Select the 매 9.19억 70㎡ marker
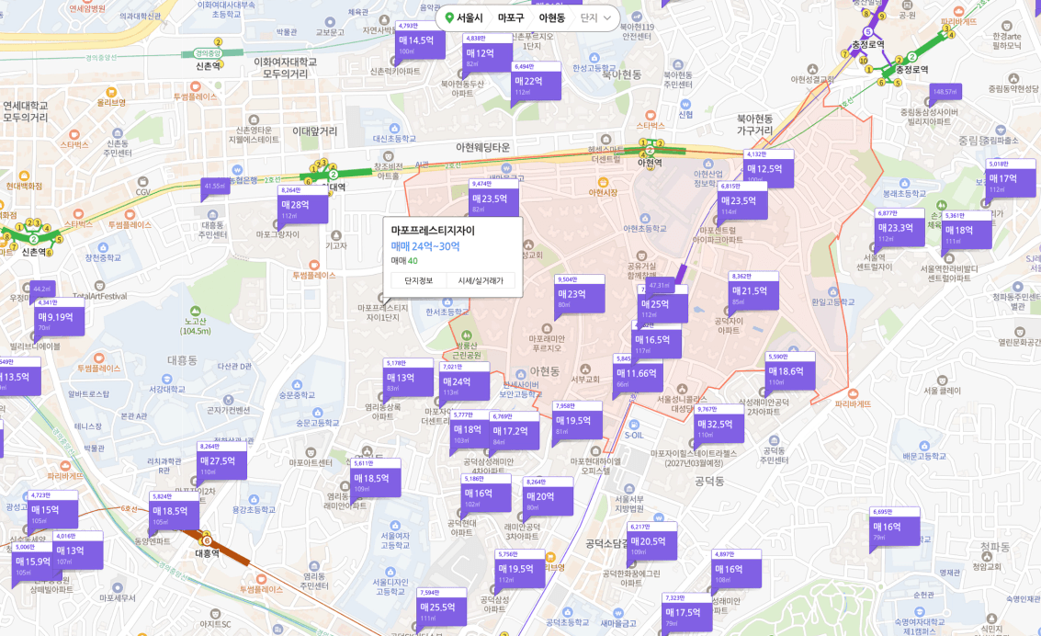The image size is (1041, 636). [x=59, y=317]
